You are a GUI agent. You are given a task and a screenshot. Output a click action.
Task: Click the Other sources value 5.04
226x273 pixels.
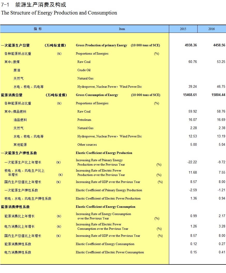222,144
